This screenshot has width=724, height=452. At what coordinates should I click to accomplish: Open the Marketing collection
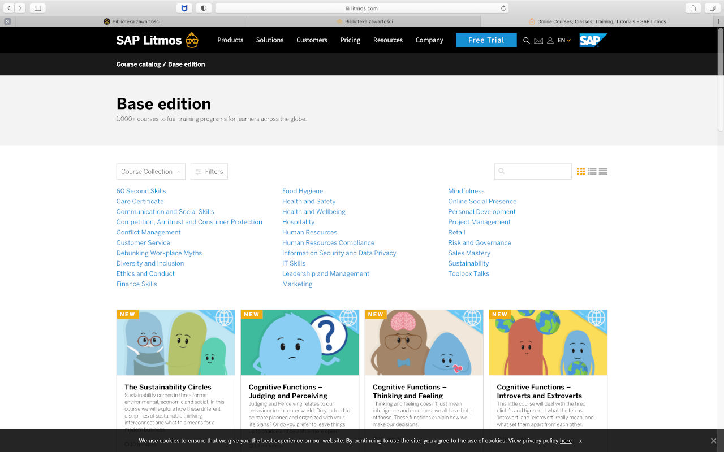click(298, 284)
